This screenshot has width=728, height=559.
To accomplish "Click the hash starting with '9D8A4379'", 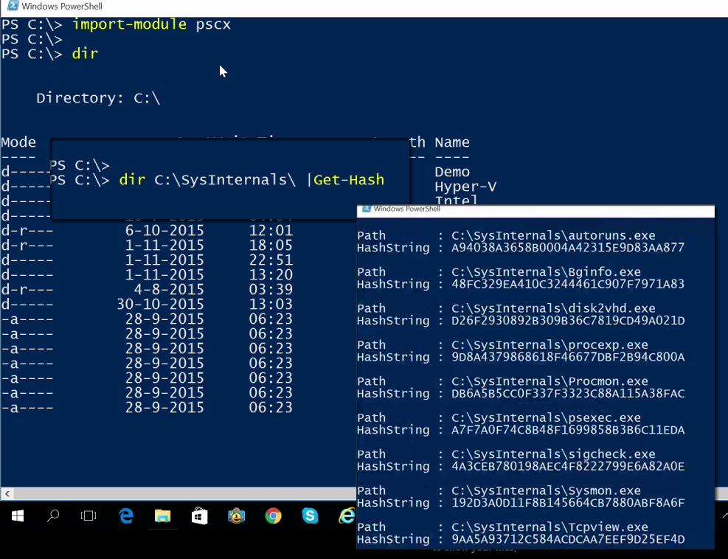I will pos(568,357).
